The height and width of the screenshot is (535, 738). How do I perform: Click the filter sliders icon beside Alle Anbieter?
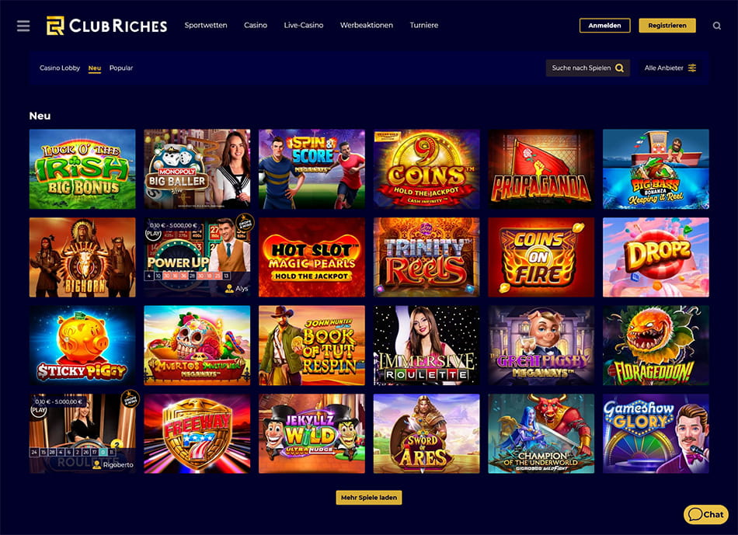(692, 68)
